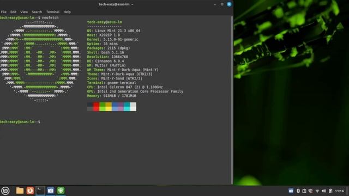349x196 pixels.
Task: Click the '2115 (dpkg)' packages text
Action: [119, 48]
